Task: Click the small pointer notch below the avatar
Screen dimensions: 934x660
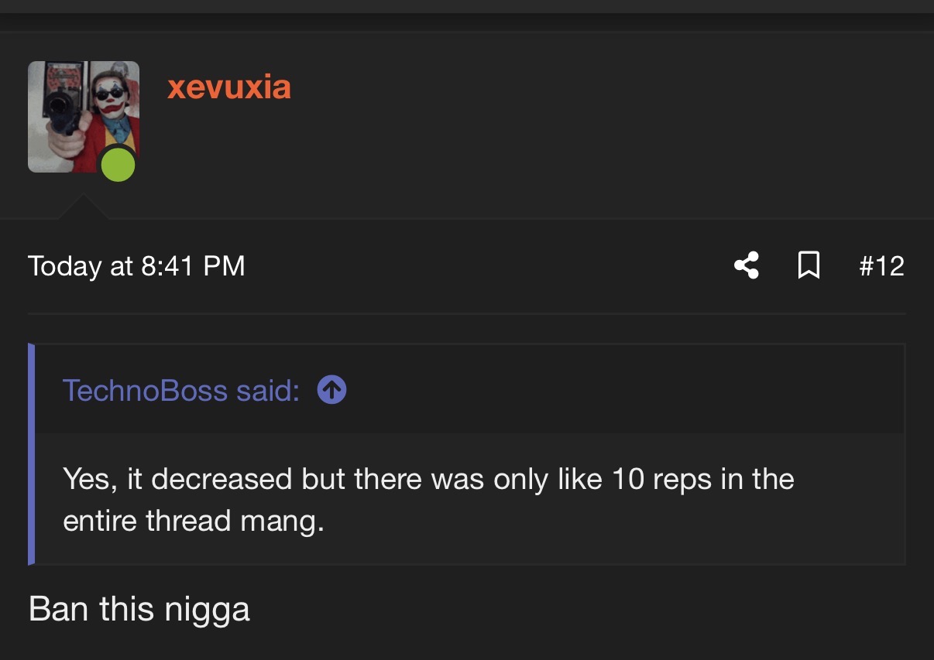Action: pyautogui.click(x=81, y=207)
